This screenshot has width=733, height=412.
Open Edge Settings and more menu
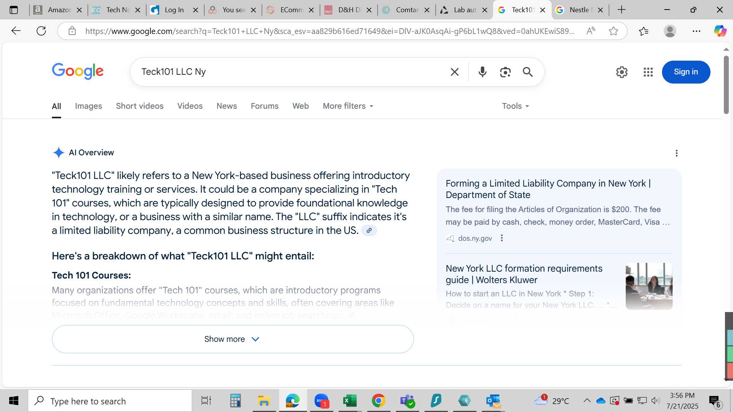(x=696, y=31)
